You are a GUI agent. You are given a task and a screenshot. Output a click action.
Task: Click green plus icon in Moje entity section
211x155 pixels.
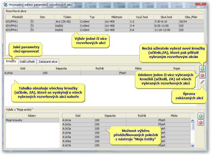pos(201,116)
